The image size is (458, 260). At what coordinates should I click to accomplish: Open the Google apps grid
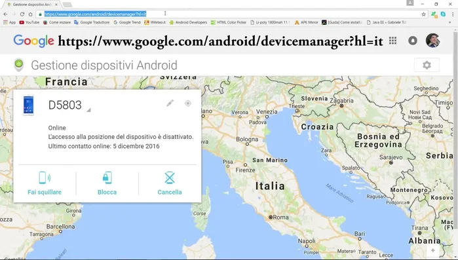[x=393, y=41]
